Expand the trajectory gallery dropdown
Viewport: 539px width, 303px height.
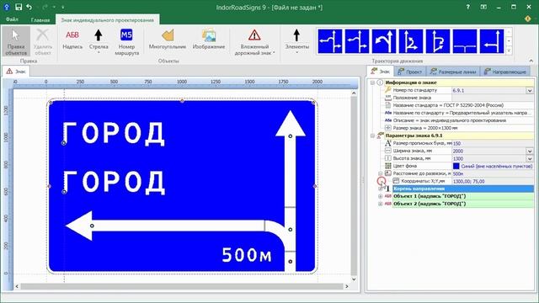(509, 50)
